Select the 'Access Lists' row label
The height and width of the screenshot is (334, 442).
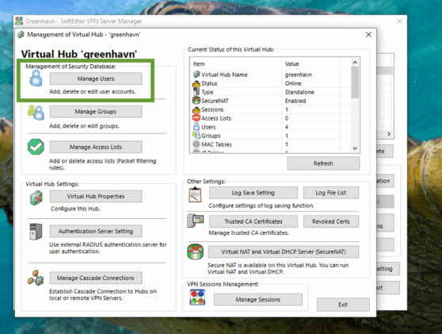pos(216,118)
